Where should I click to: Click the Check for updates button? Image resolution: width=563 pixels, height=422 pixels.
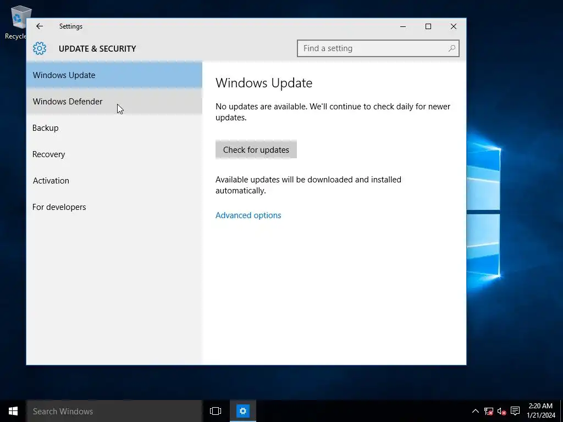(256, 149)
